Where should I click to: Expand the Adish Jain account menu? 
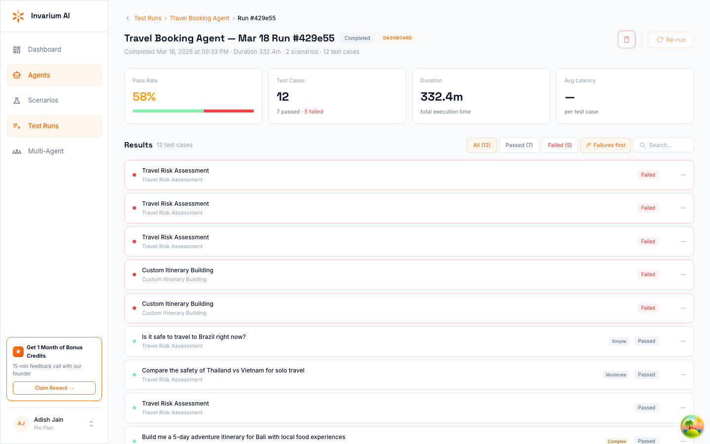[91, 423]
